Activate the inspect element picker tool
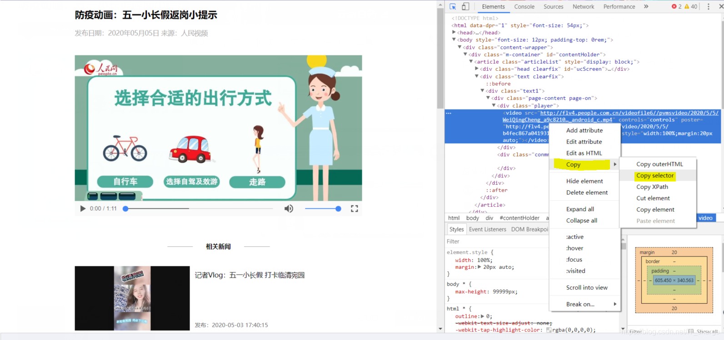The image size is (724, 340). pos(453,6)
